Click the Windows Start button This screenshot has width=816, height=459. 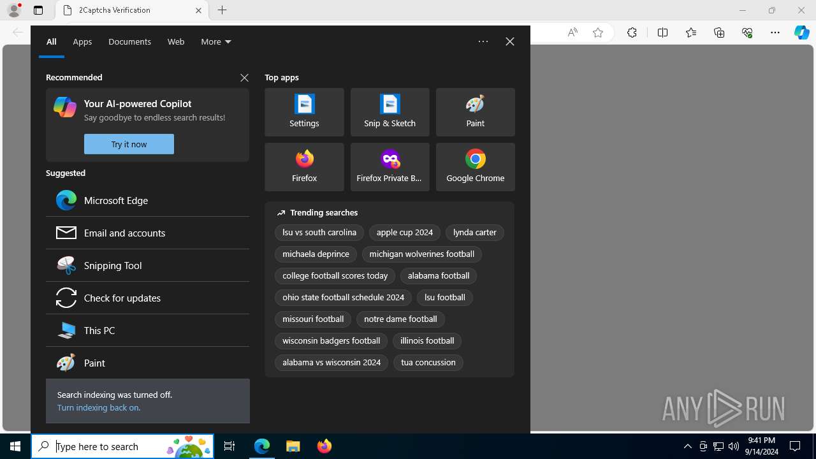[15, 446]
